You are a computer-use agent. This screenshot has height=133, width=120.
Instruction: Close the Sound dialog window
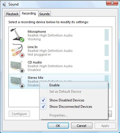click(112, 3)
